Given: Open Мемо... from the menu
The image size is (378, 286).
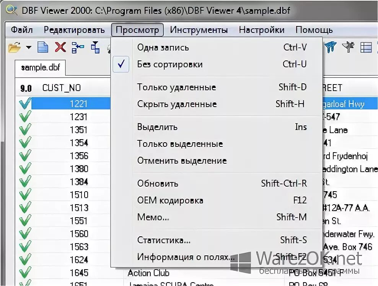Looking at the screenshot, I should pos(217,217).
